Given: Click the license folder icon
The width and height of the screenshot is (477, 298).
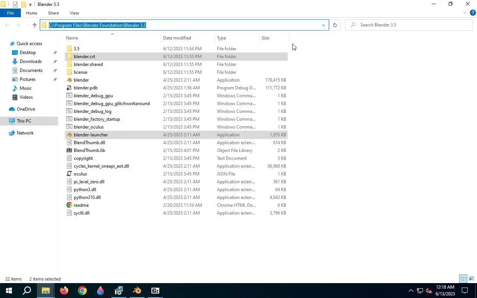Looking at the screenshot, I should (x=69, y=72).
